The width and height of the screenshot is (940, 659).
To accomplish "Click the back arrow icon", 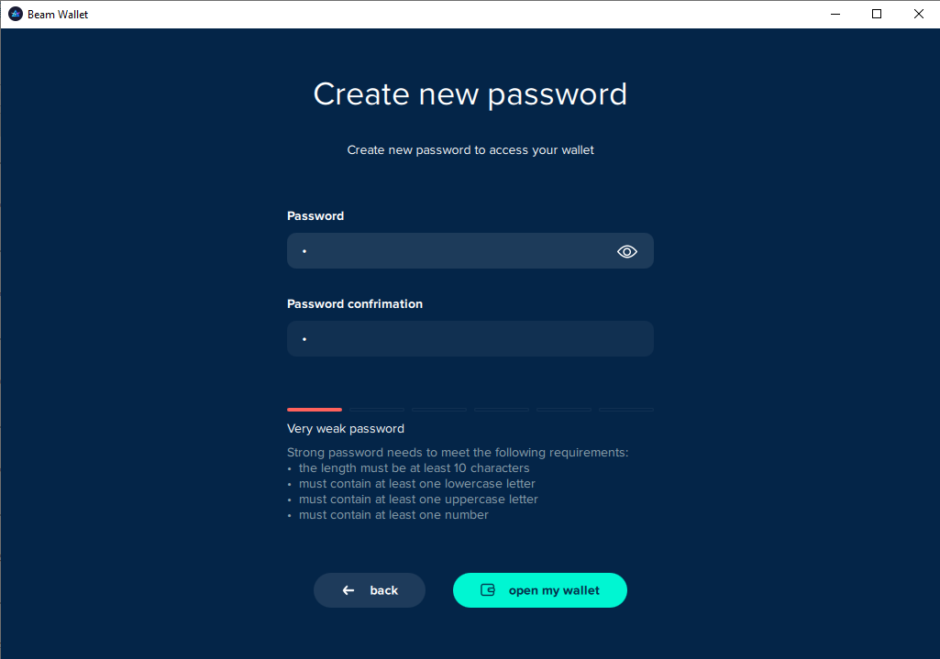I will click(x=347, y=590).
